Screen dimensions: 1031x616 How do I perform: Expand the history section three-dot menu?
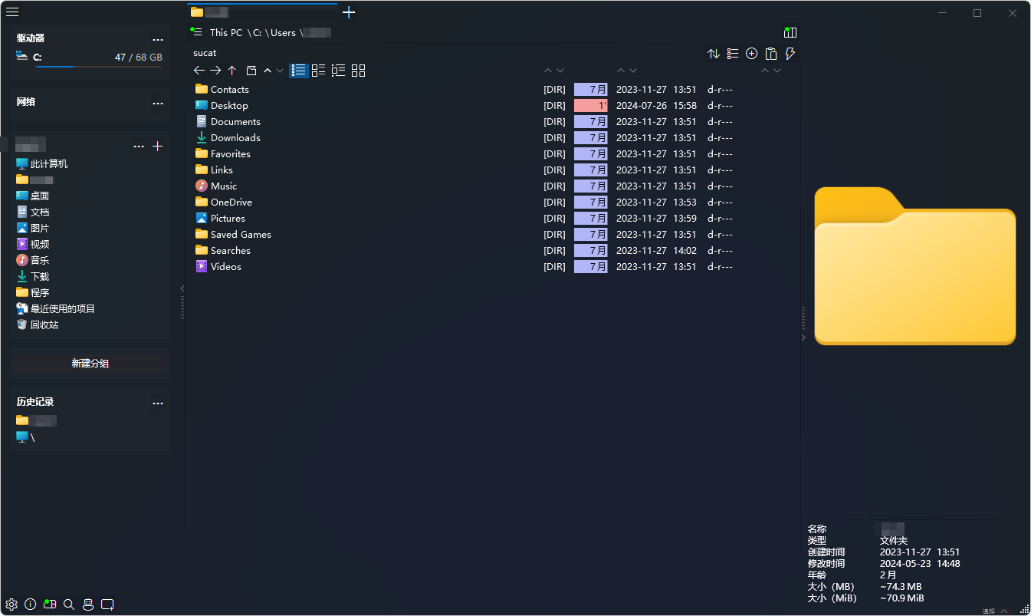(158, 403)
